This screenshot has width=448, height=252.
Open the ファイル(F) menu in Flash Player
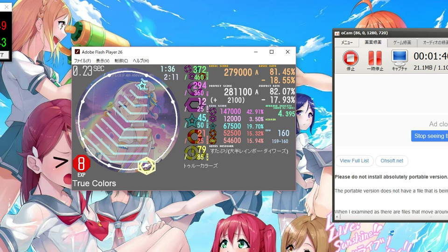(82, 61)
